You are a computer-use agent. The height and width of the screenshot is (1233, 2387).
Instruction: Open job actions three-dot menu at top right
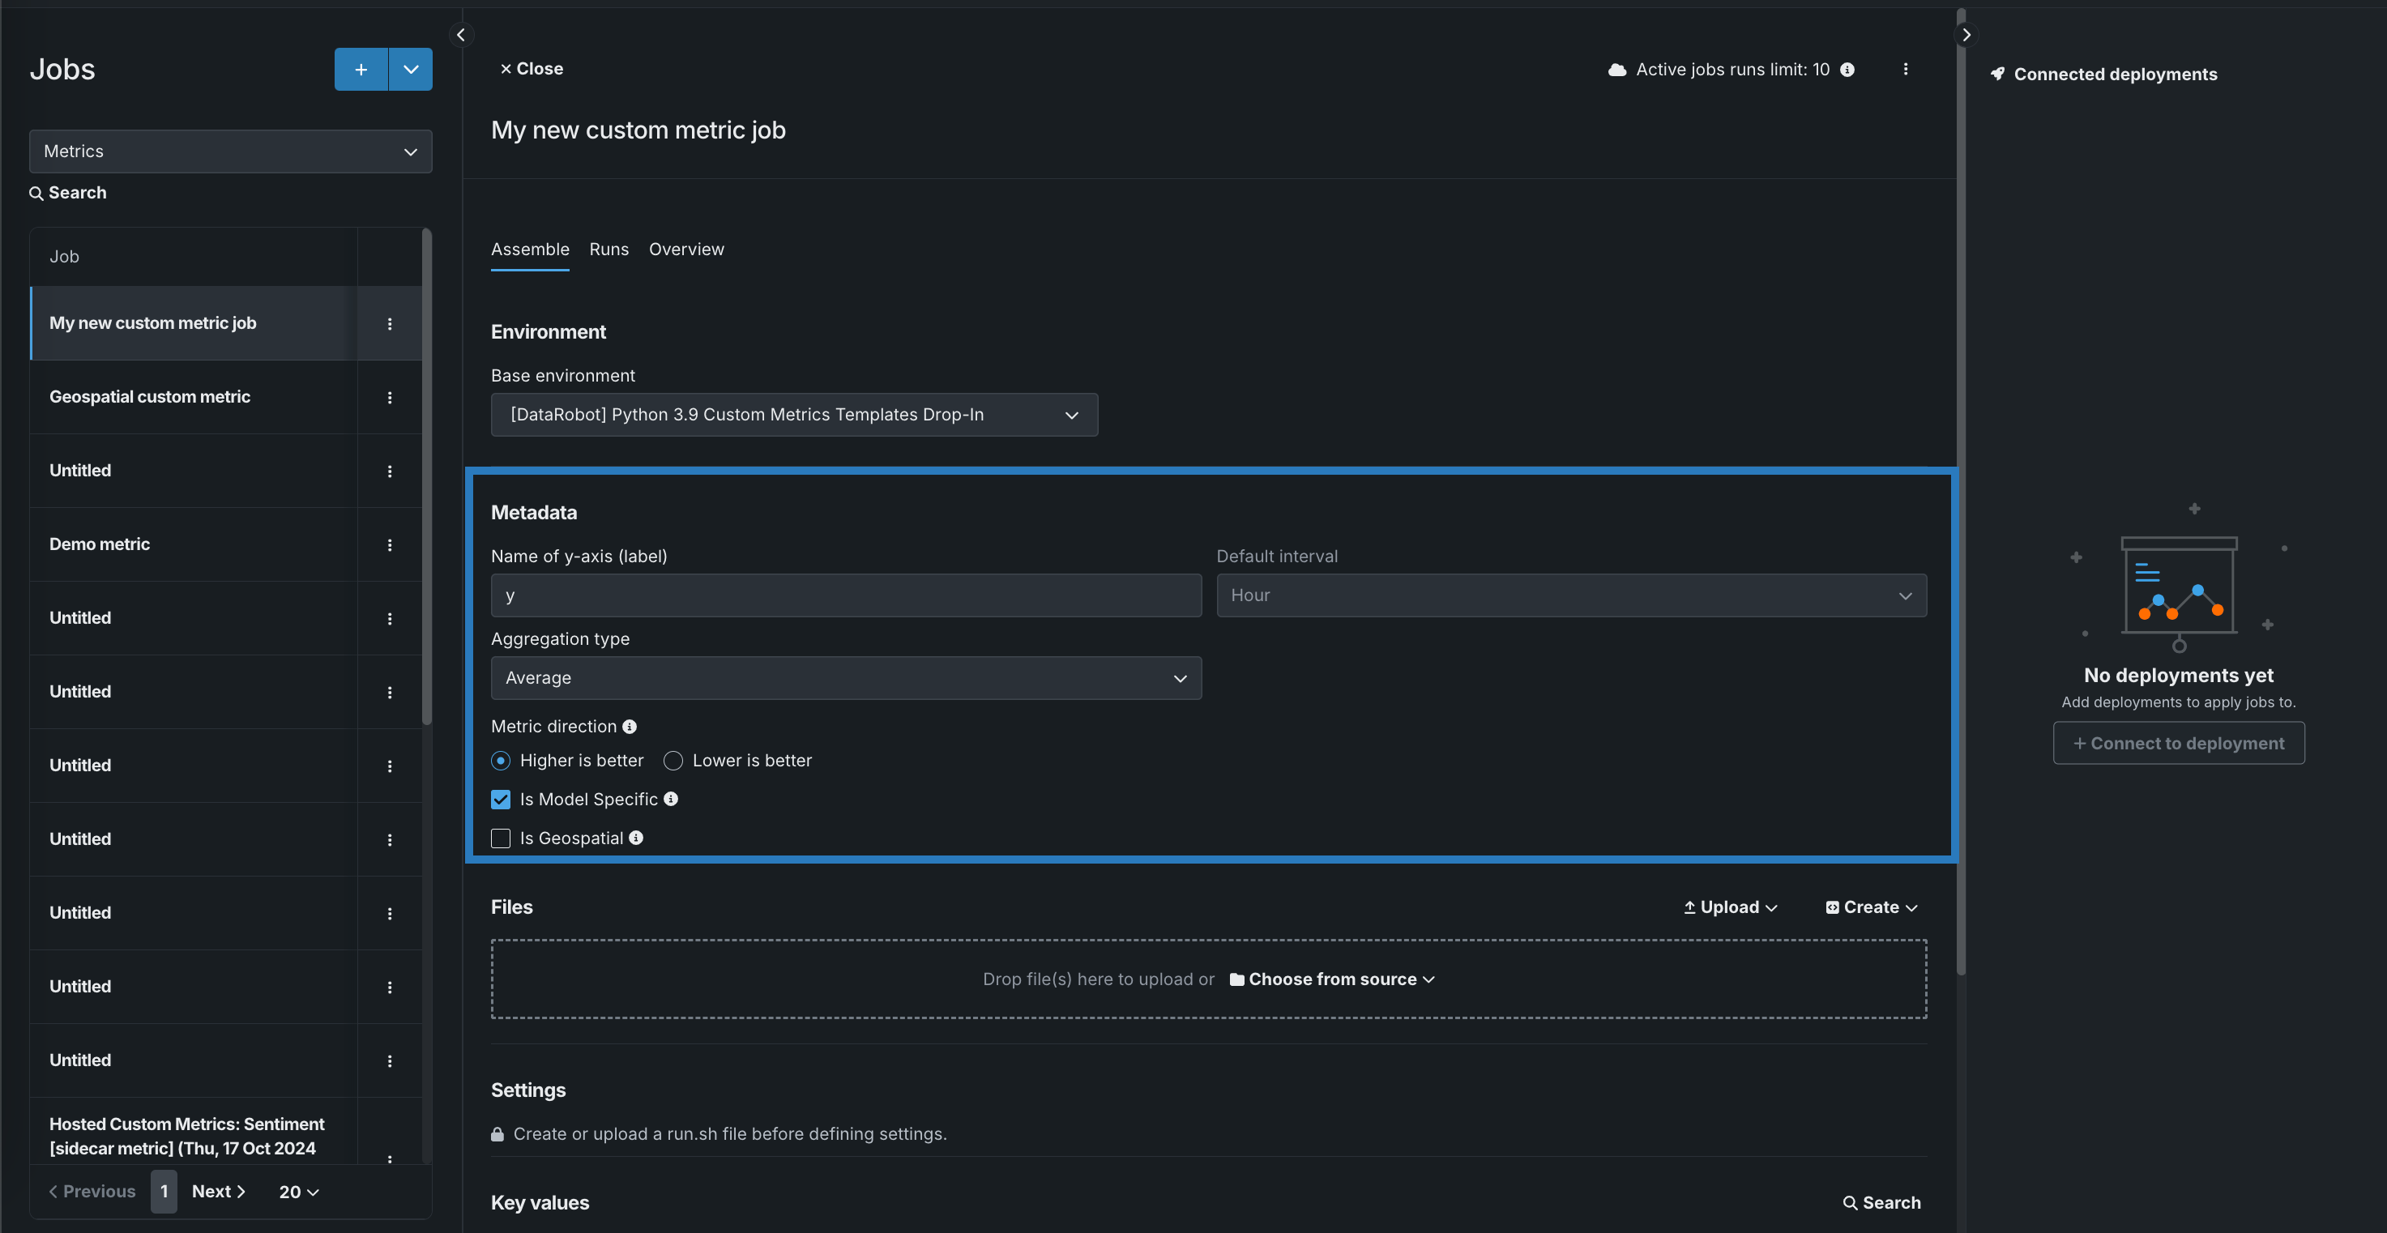tap(1905, 70)
